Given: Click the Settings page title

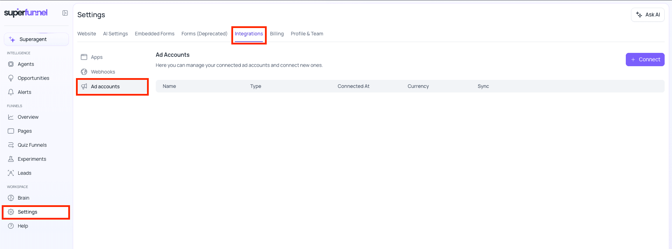Looking at the screenshot, I should tap(91, 15).
